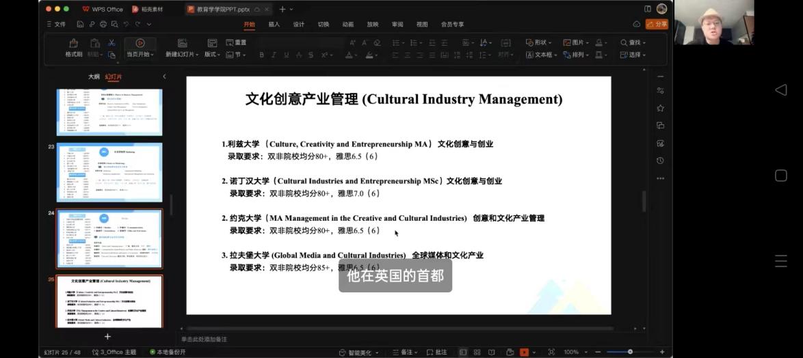Click the Undo arrow icon

(x=125, y=24)
